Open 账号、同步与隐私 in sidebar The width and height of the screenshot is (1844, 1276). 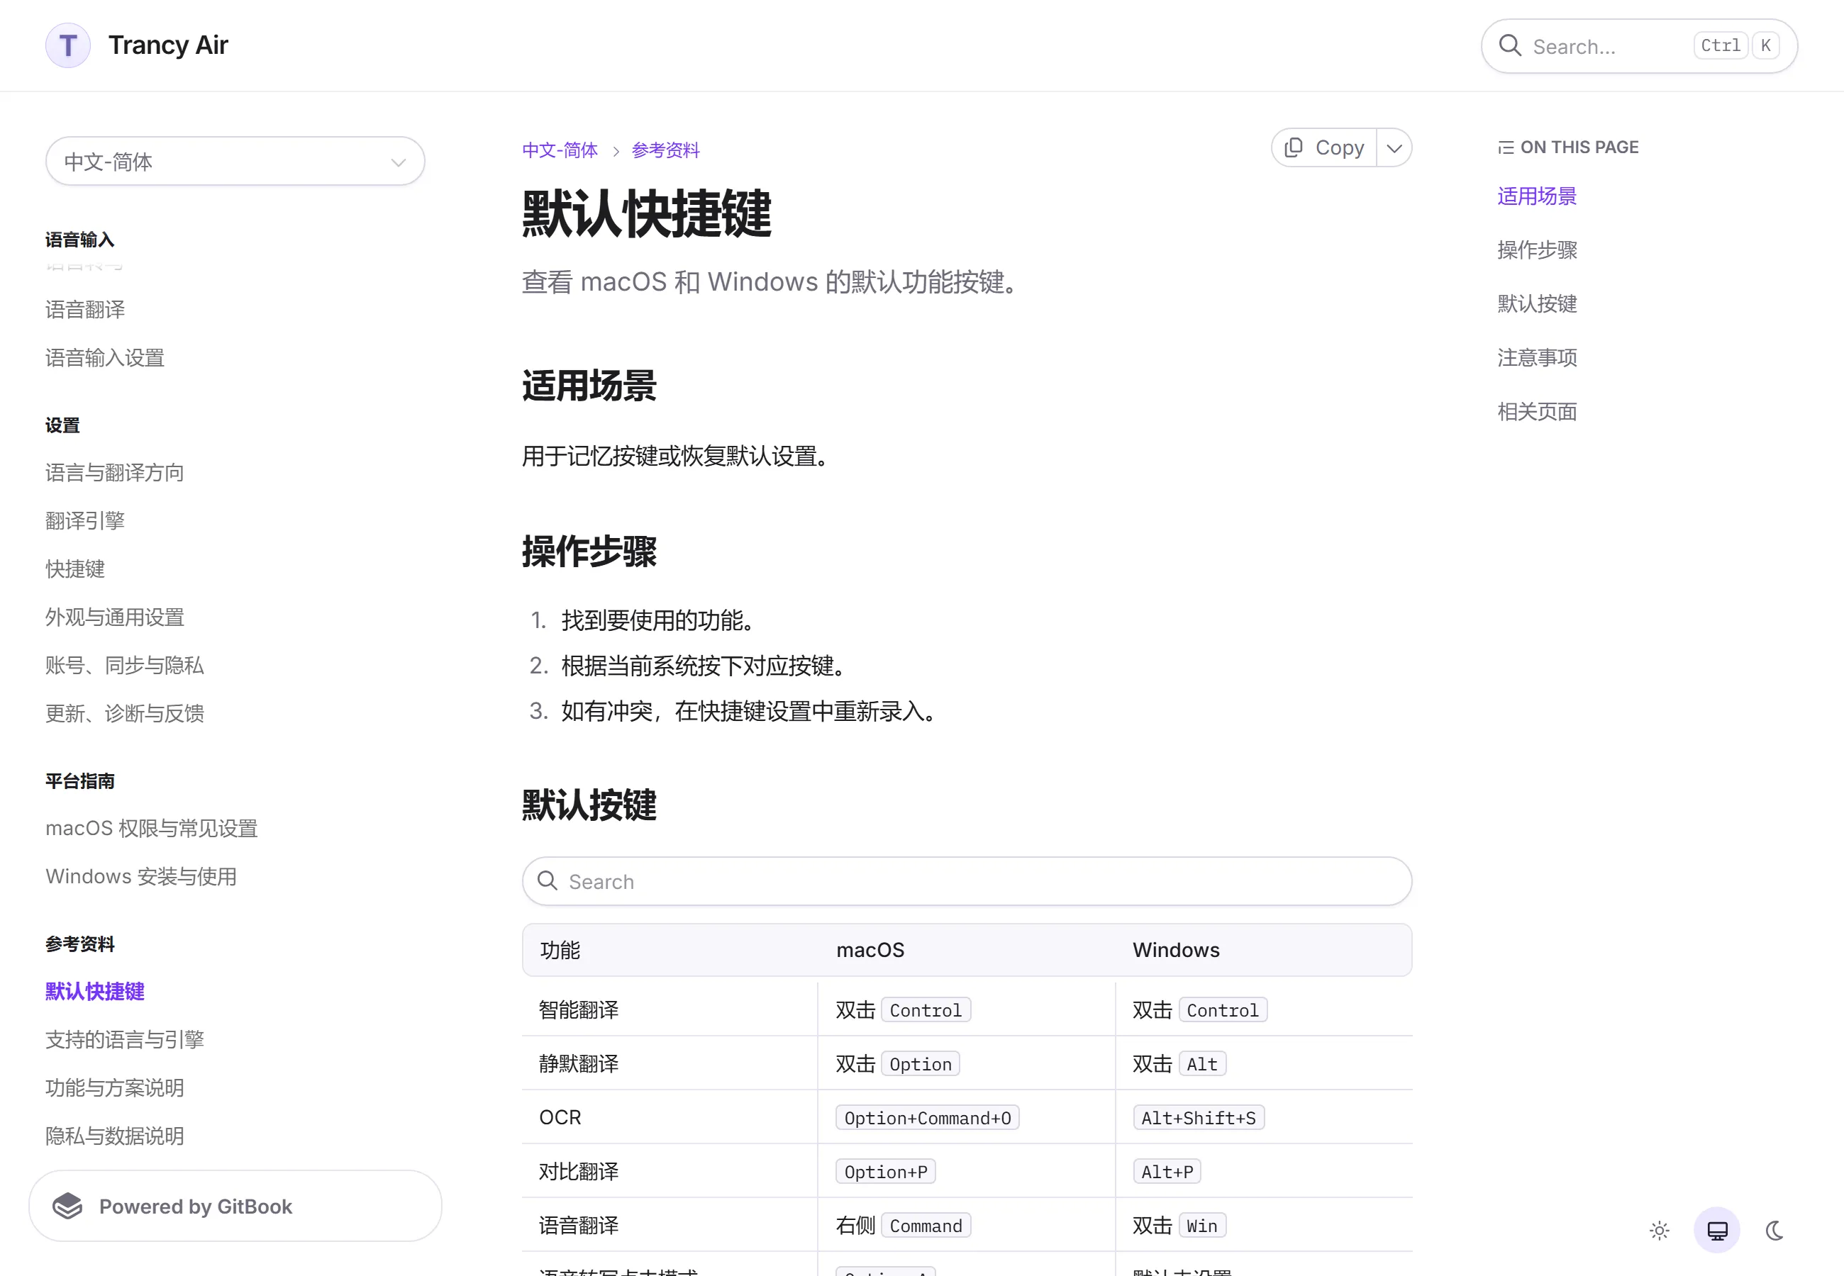click(125, 665)
